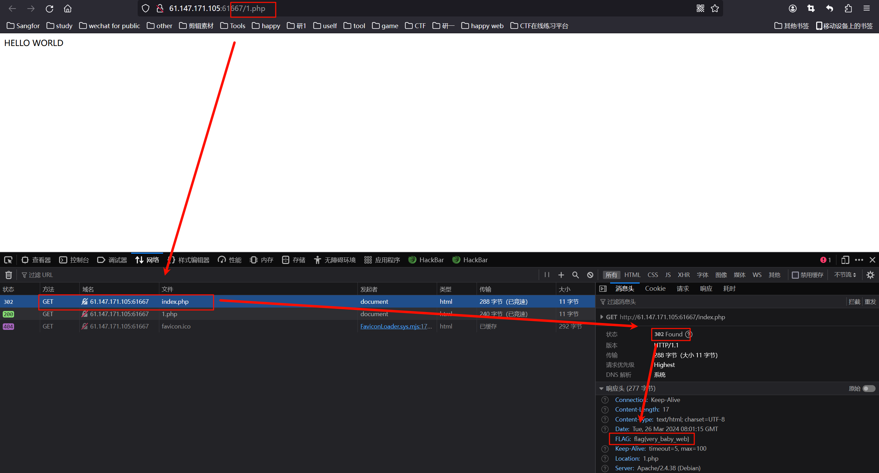Filter requests by XHR
Viewport: 879px width, 473px height.
(684, 275)
